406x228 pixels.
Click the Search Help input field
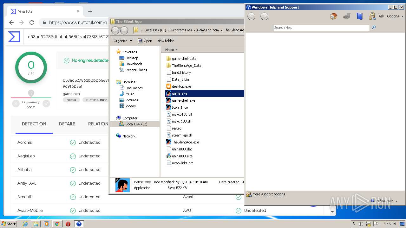pyautogui.click(x=321, y=28)
